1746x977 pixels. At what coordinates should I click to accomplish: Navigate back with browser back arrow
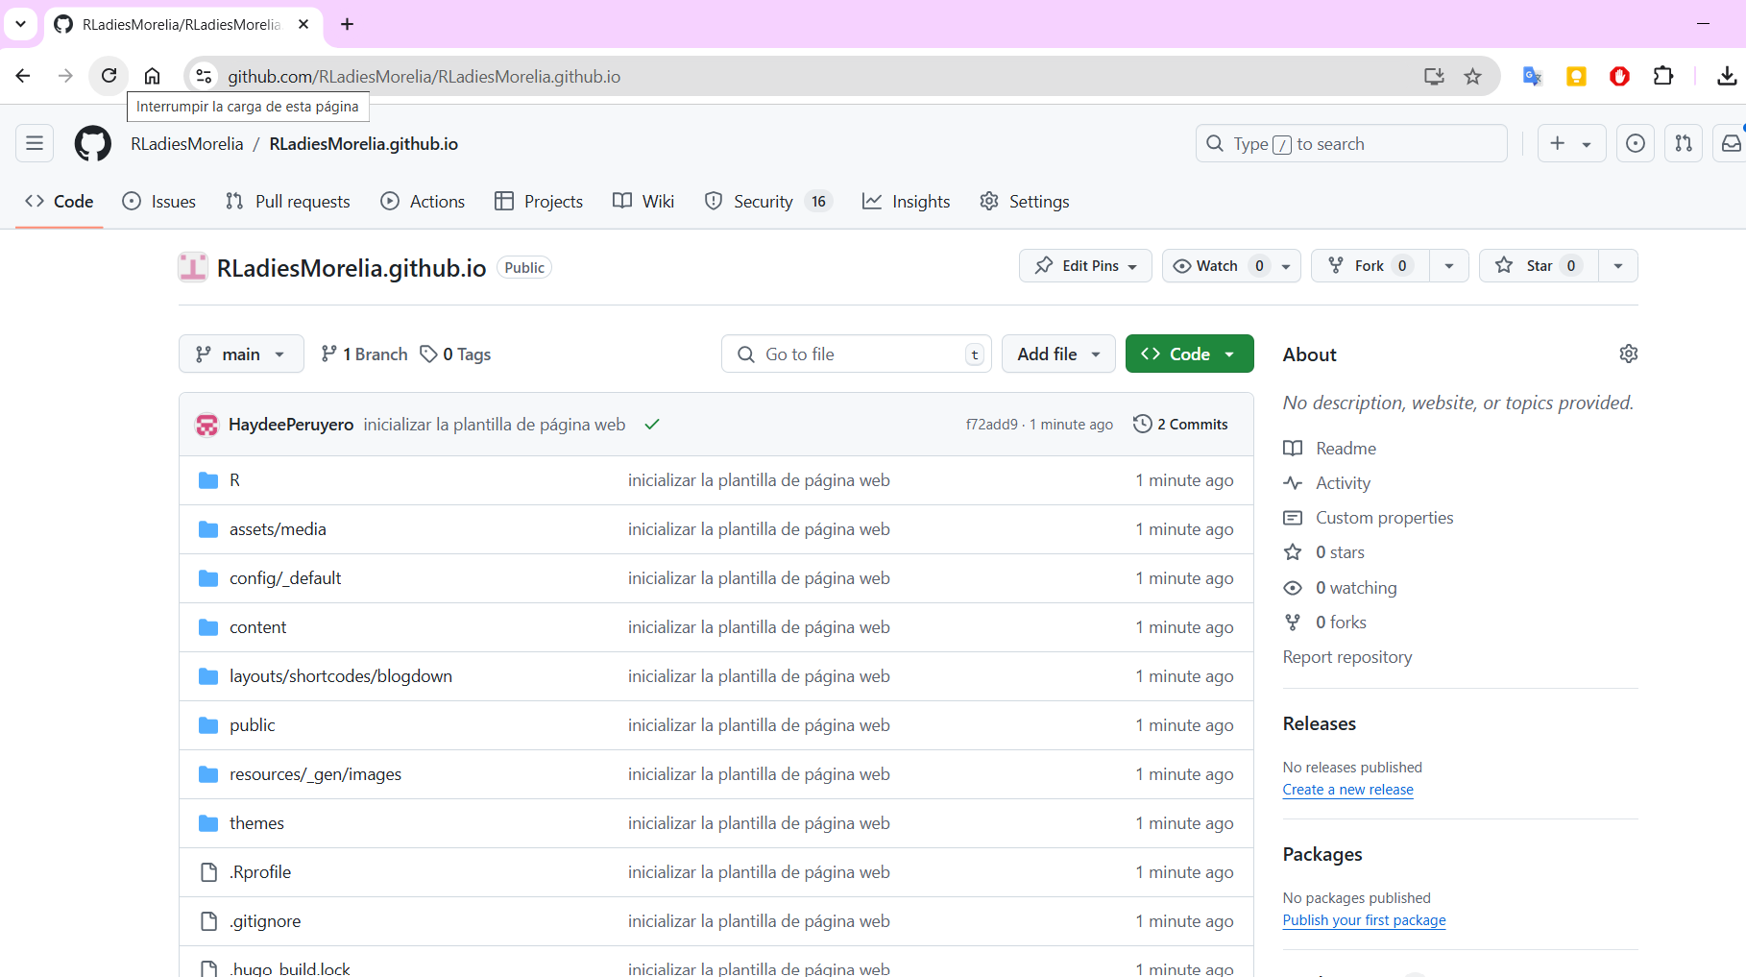tap(23, 76)
